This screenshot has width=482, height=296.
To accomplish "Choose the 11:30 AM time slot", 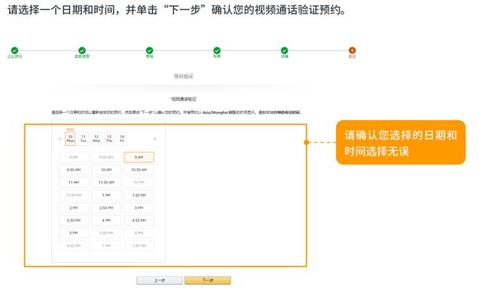I will pyautogui.click(x=106, y=183).
